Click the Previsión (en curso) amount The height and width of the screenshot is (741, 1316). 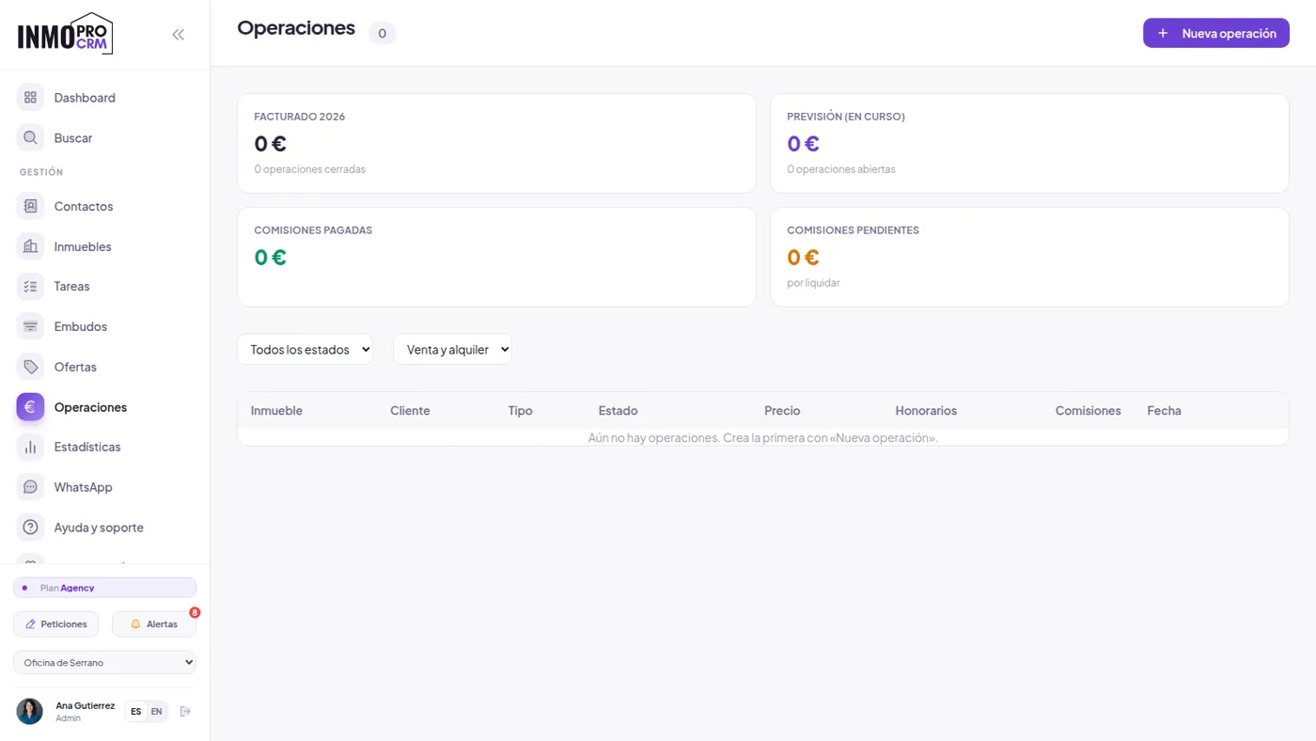pos(804,144)
